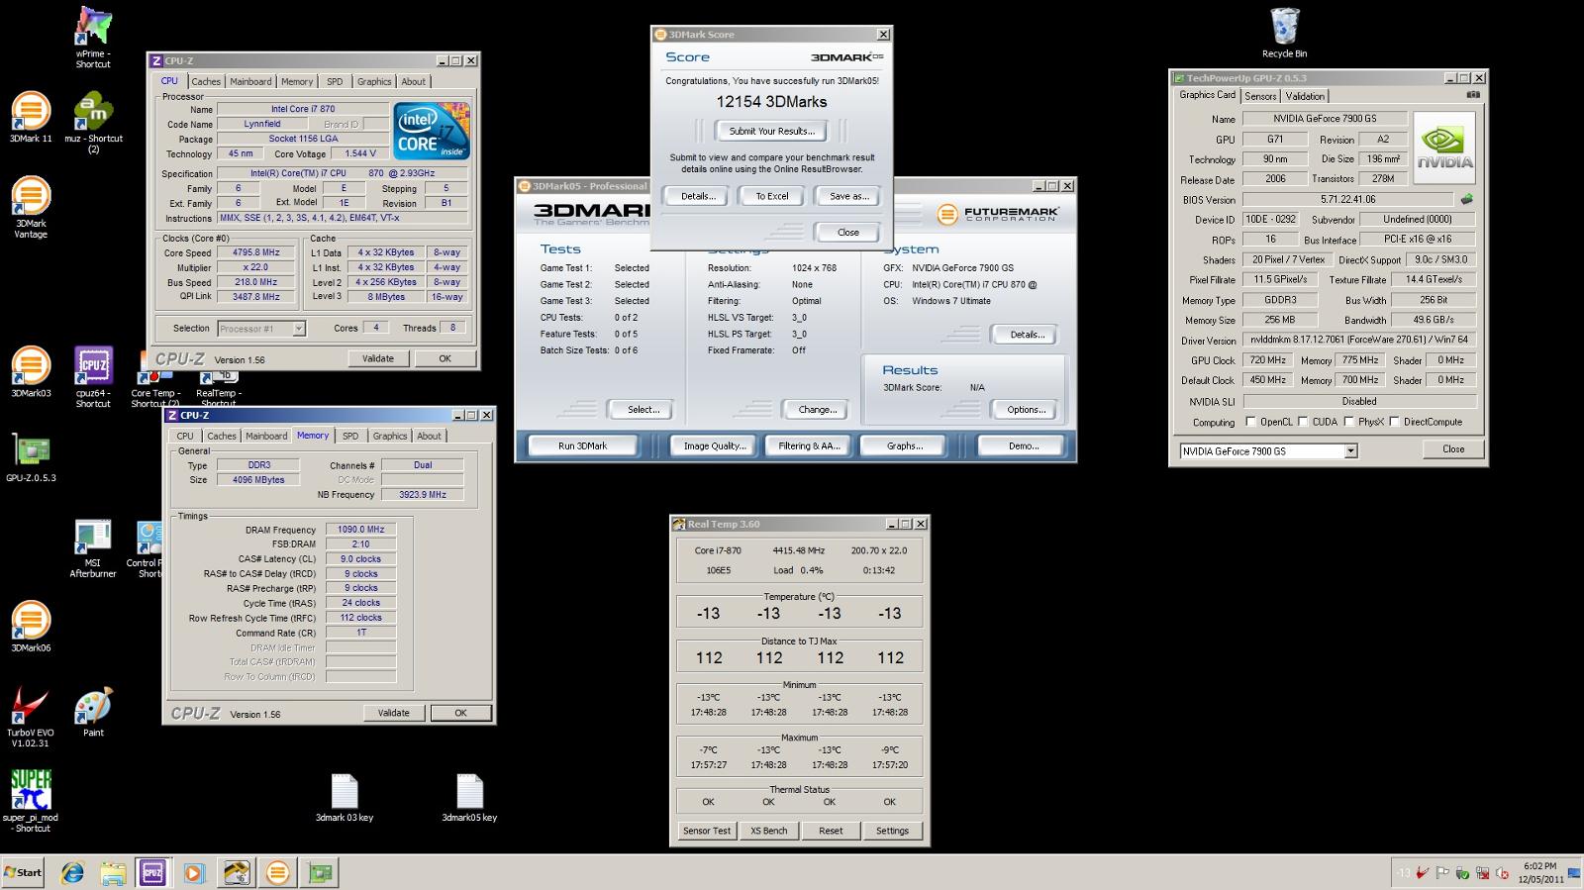The image size is (1584, 890).
Task: Run Sensor Test in Real Temp
Action: [x=707, y=831]
